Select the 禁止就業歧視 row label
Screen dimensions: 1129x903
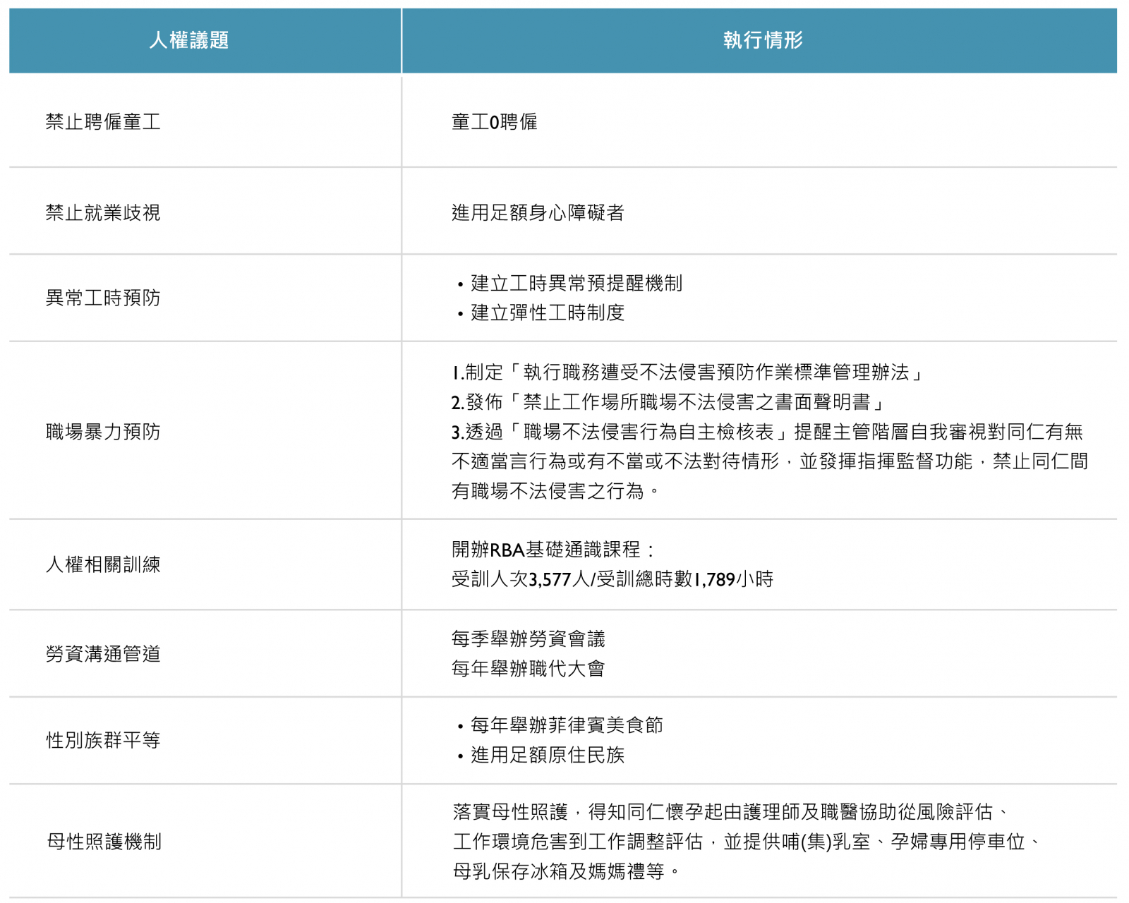pos(103,212)
